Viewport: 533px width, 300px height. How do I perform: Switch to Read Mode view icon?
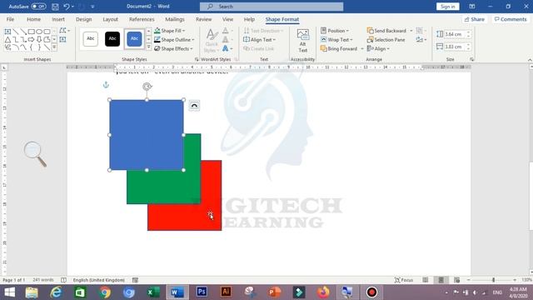[x=426, y=280]
